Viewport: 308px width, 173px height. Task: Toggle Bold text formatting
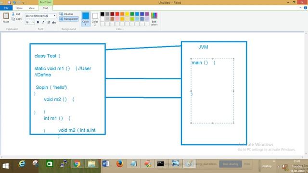pyautogui.click(x=38, y=23)
